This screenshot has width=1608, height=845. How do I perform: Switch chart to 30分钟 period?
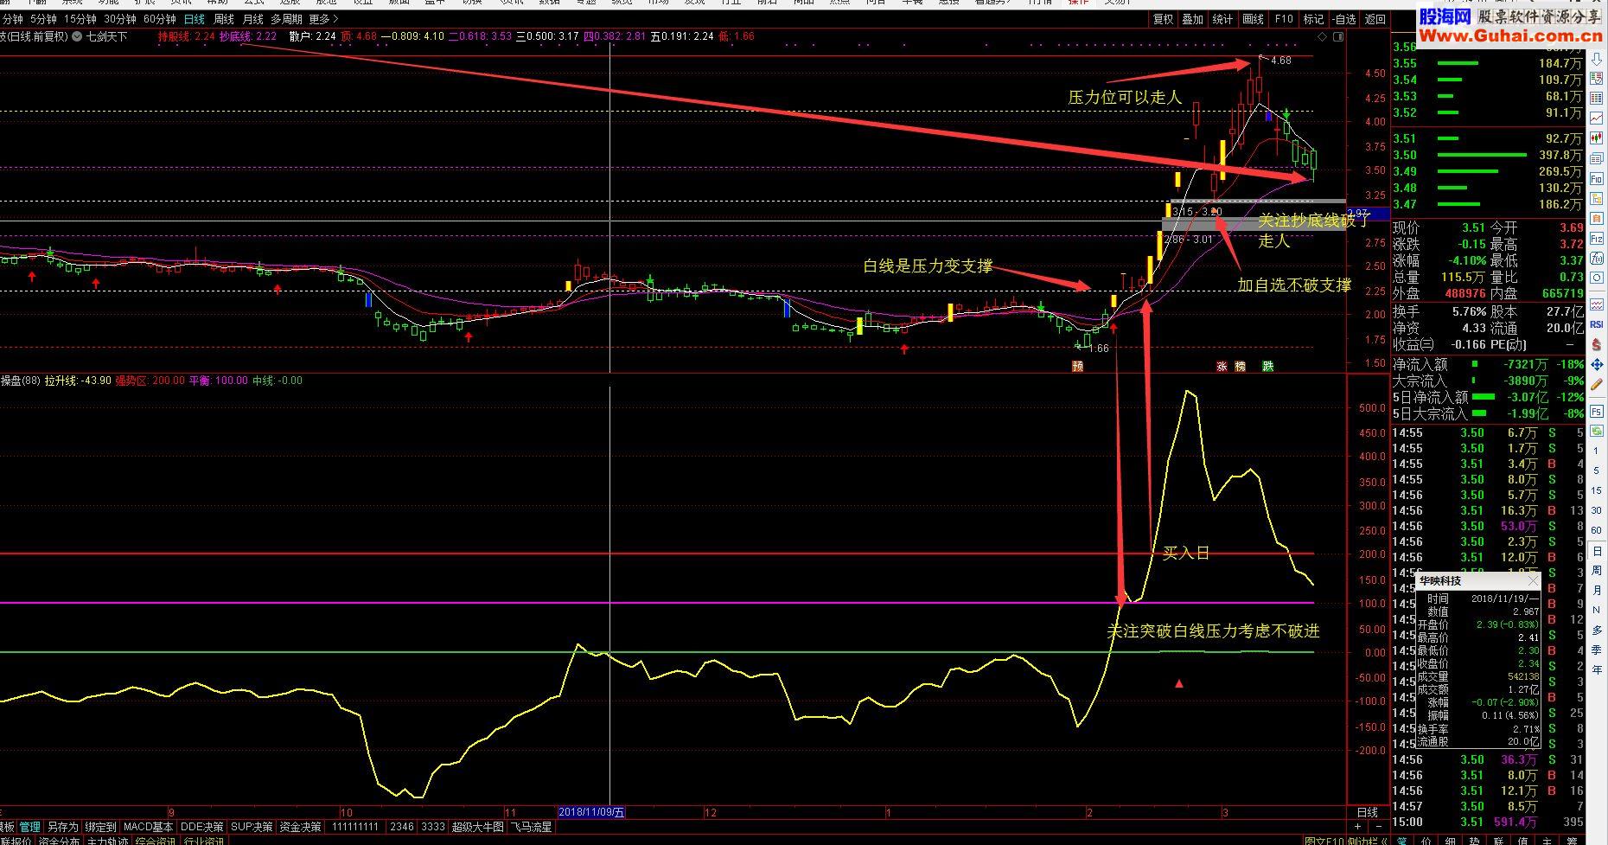pyautogui.click(x=120, y=19)
